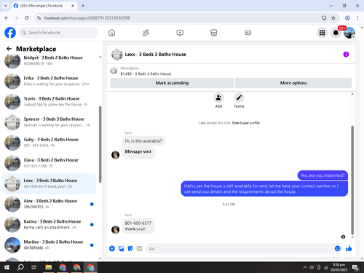The height and width of the screenshot is (273, 364).
Task: Click the 'Hi, is this available?' message
Action: [143, 141]
